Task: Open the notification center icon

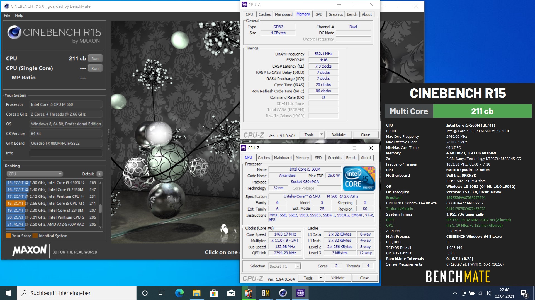Action: coord(524,293)
